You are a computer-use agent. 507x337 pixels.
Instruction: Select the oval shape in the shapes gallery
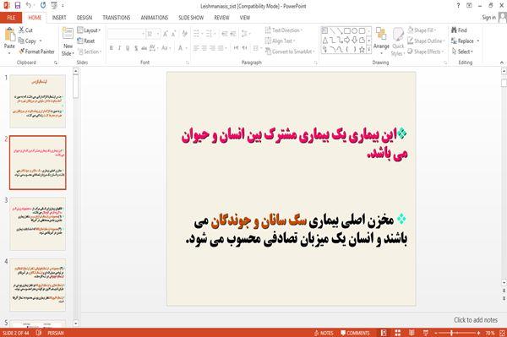tap(355, 31)
